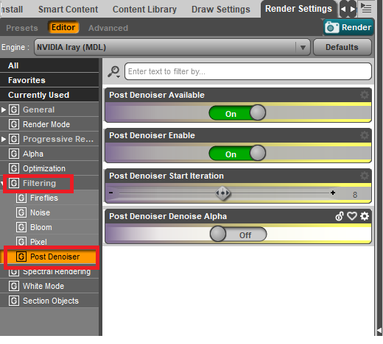This screenshot has height=344, width=383.
Task: Open the pane options menu icon at top right
Action: pyautogui.click(x=366, y=9)
